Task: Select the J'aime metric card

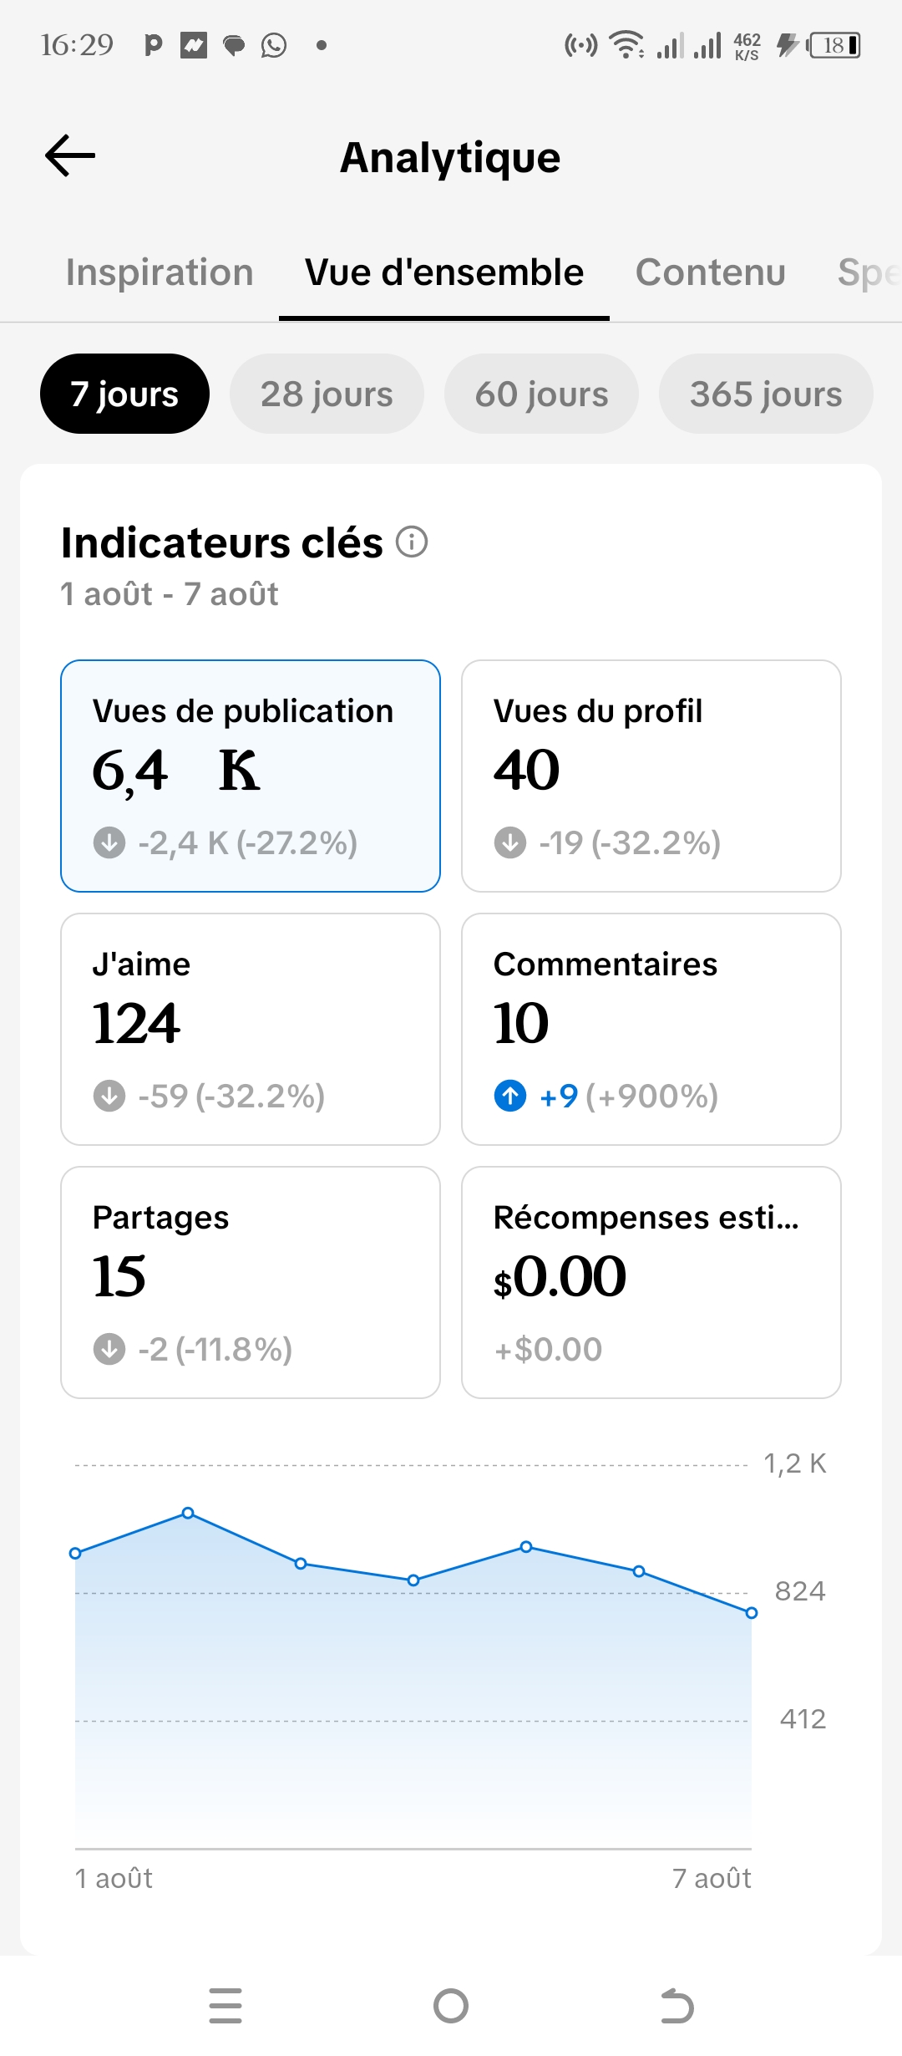Action: 251,1029
